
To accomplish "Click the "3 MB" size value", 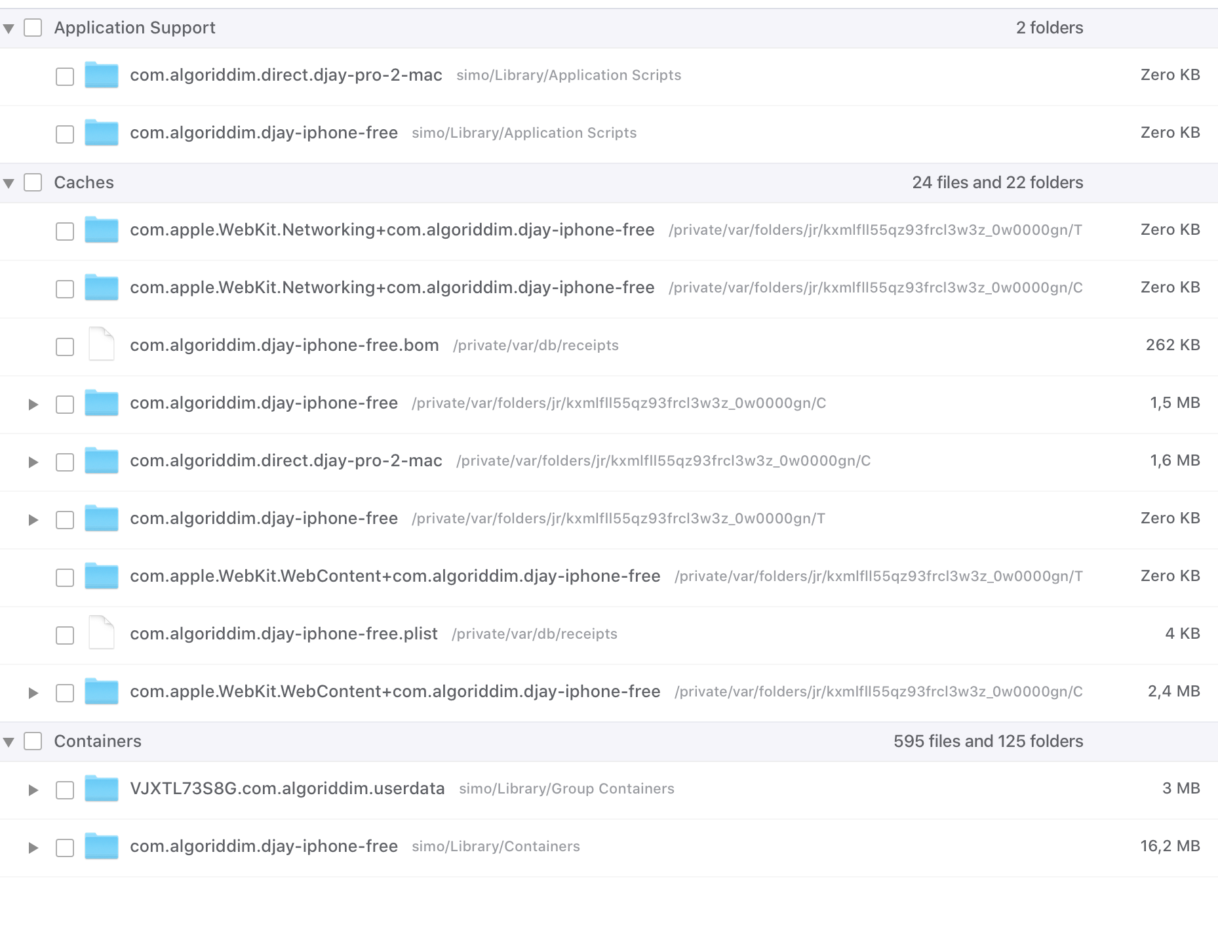I will (x=1181, y=788).
